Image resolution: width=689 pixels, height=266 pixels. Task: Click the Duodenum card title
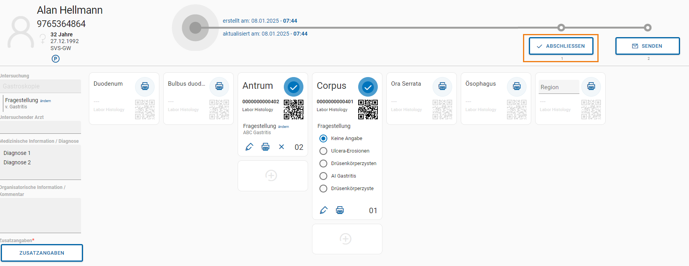[x=108, y=84]
